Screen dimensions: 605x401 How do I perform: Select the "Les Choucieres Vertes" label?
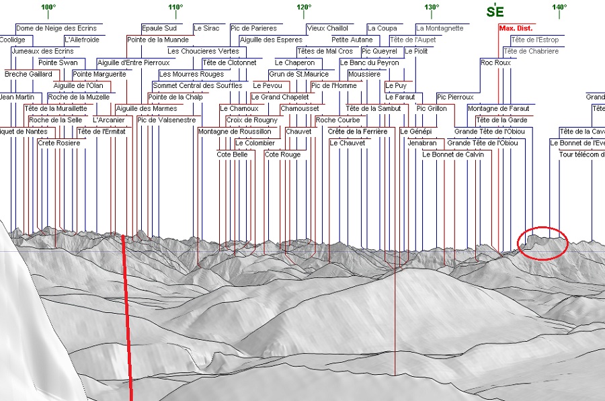pyautogui.click(x=203, y=51)
